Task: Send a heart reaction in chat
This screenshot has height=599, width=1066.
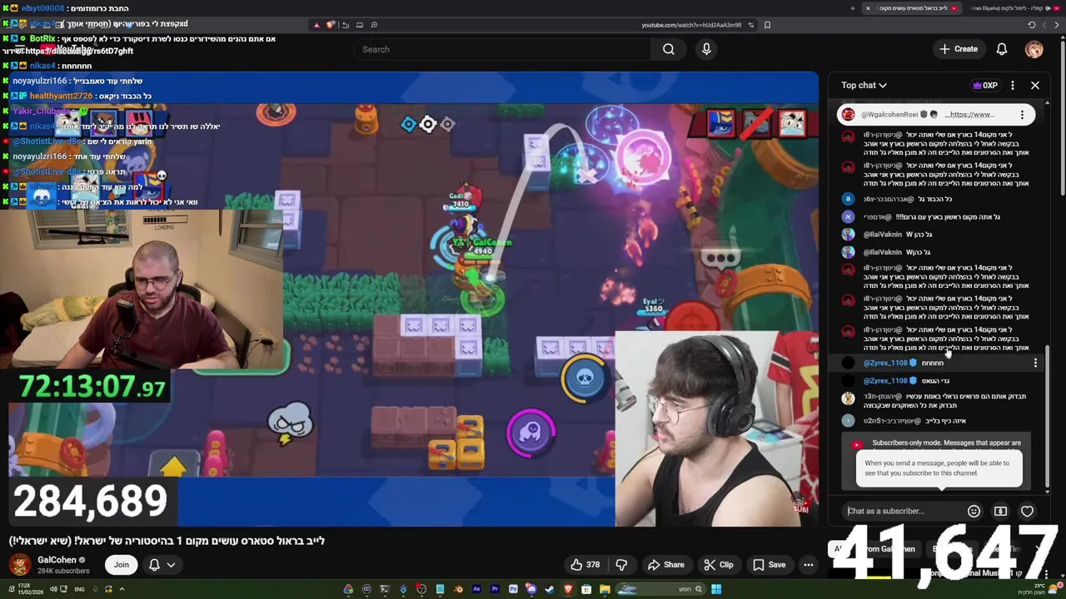Action: 1027,511
